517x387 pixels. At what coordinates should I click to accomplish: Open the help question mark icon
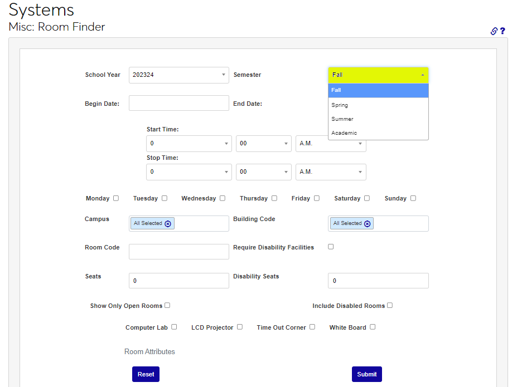[x=502, y=31]
